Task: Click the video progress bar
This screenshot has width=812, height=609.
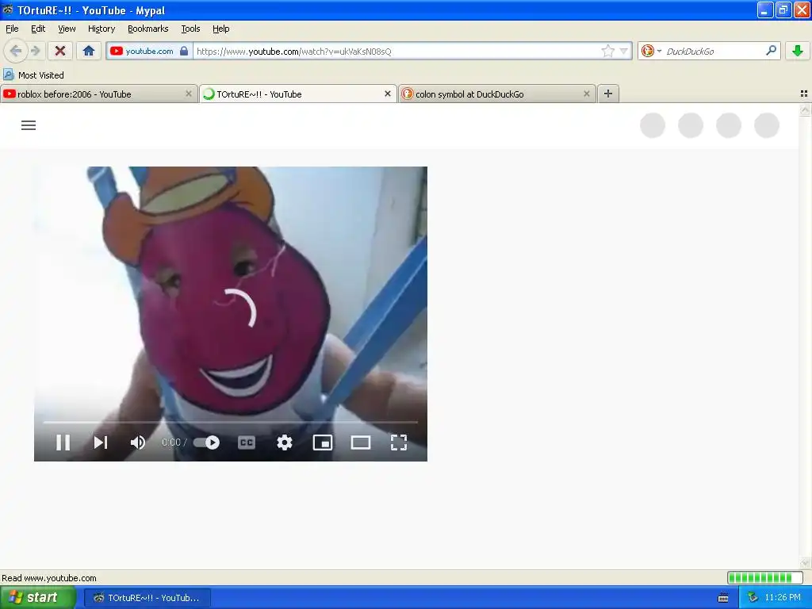Action: click(231, 422)
